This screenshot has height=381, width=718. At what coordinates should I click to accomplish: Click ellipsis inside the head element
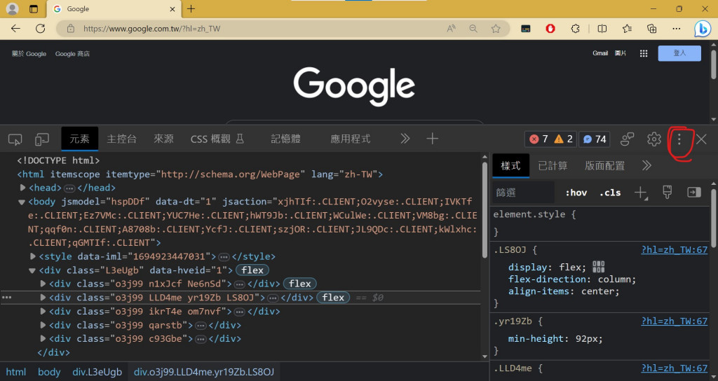click(x=69, y=188)
